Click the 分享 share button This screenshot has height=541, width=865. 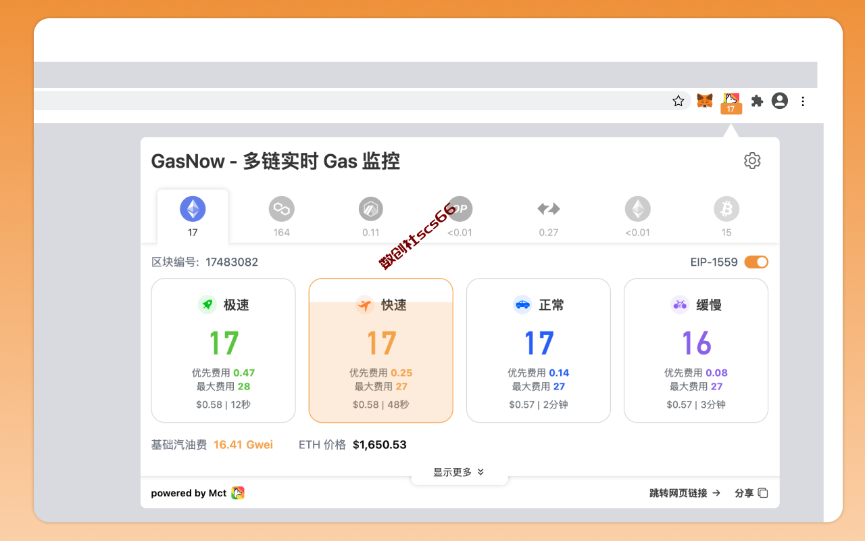coord(751,493)
